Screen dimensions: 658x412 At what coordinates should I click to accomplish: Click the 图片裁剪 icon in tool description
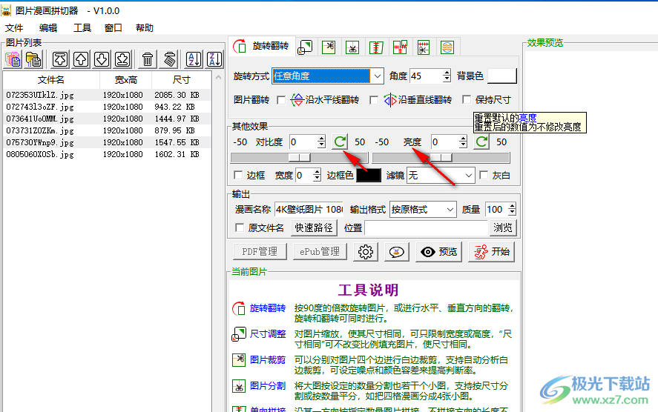(239, 360)
